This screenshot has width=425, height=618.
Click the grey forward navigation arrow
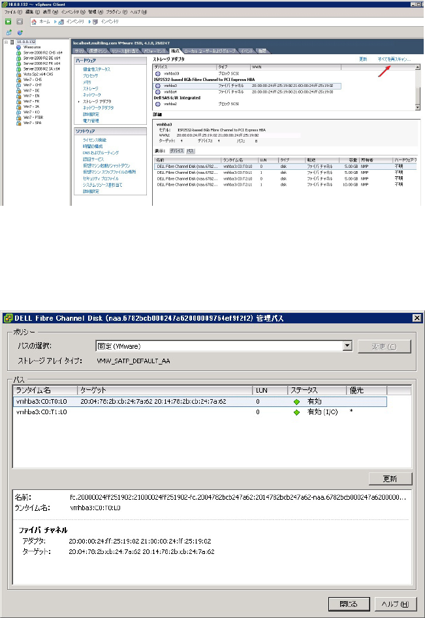[20, 22]
